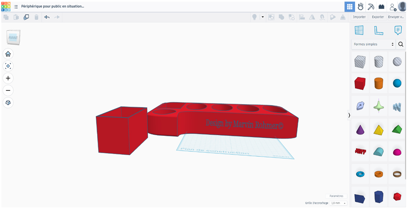Click the Tinkercad logo
The image size is (408, 209).
pyautogui.click(x=6, y=6)
